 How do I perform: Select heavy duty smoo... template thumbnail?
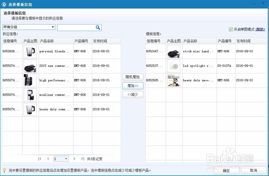click(x=174, y=80)
